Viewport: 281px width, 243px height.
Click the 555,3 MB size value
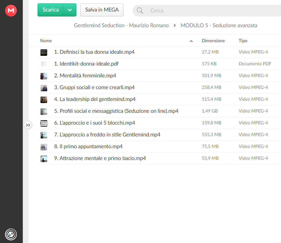(211, 135)
